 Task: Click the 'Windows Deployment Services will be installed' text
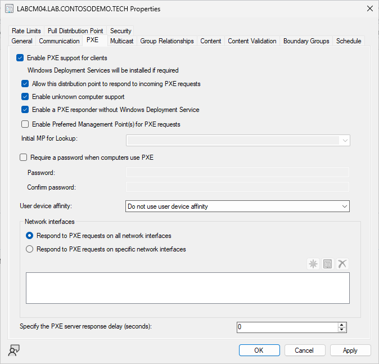click(x=103, y=70)
